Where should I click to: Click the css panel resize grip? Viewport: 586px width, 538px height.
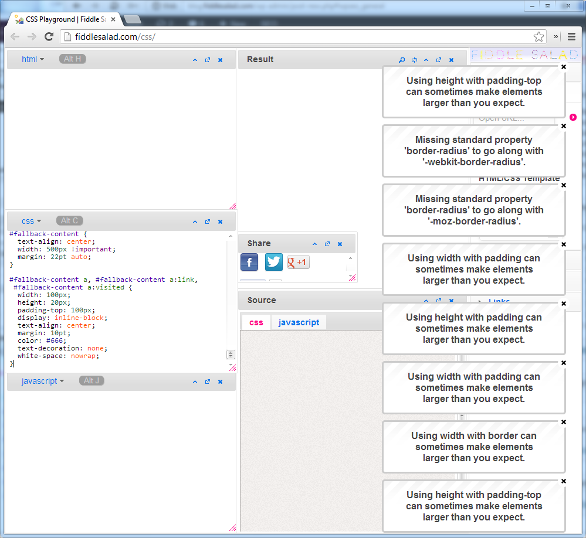pyautogui.click(x=232, y=368)
